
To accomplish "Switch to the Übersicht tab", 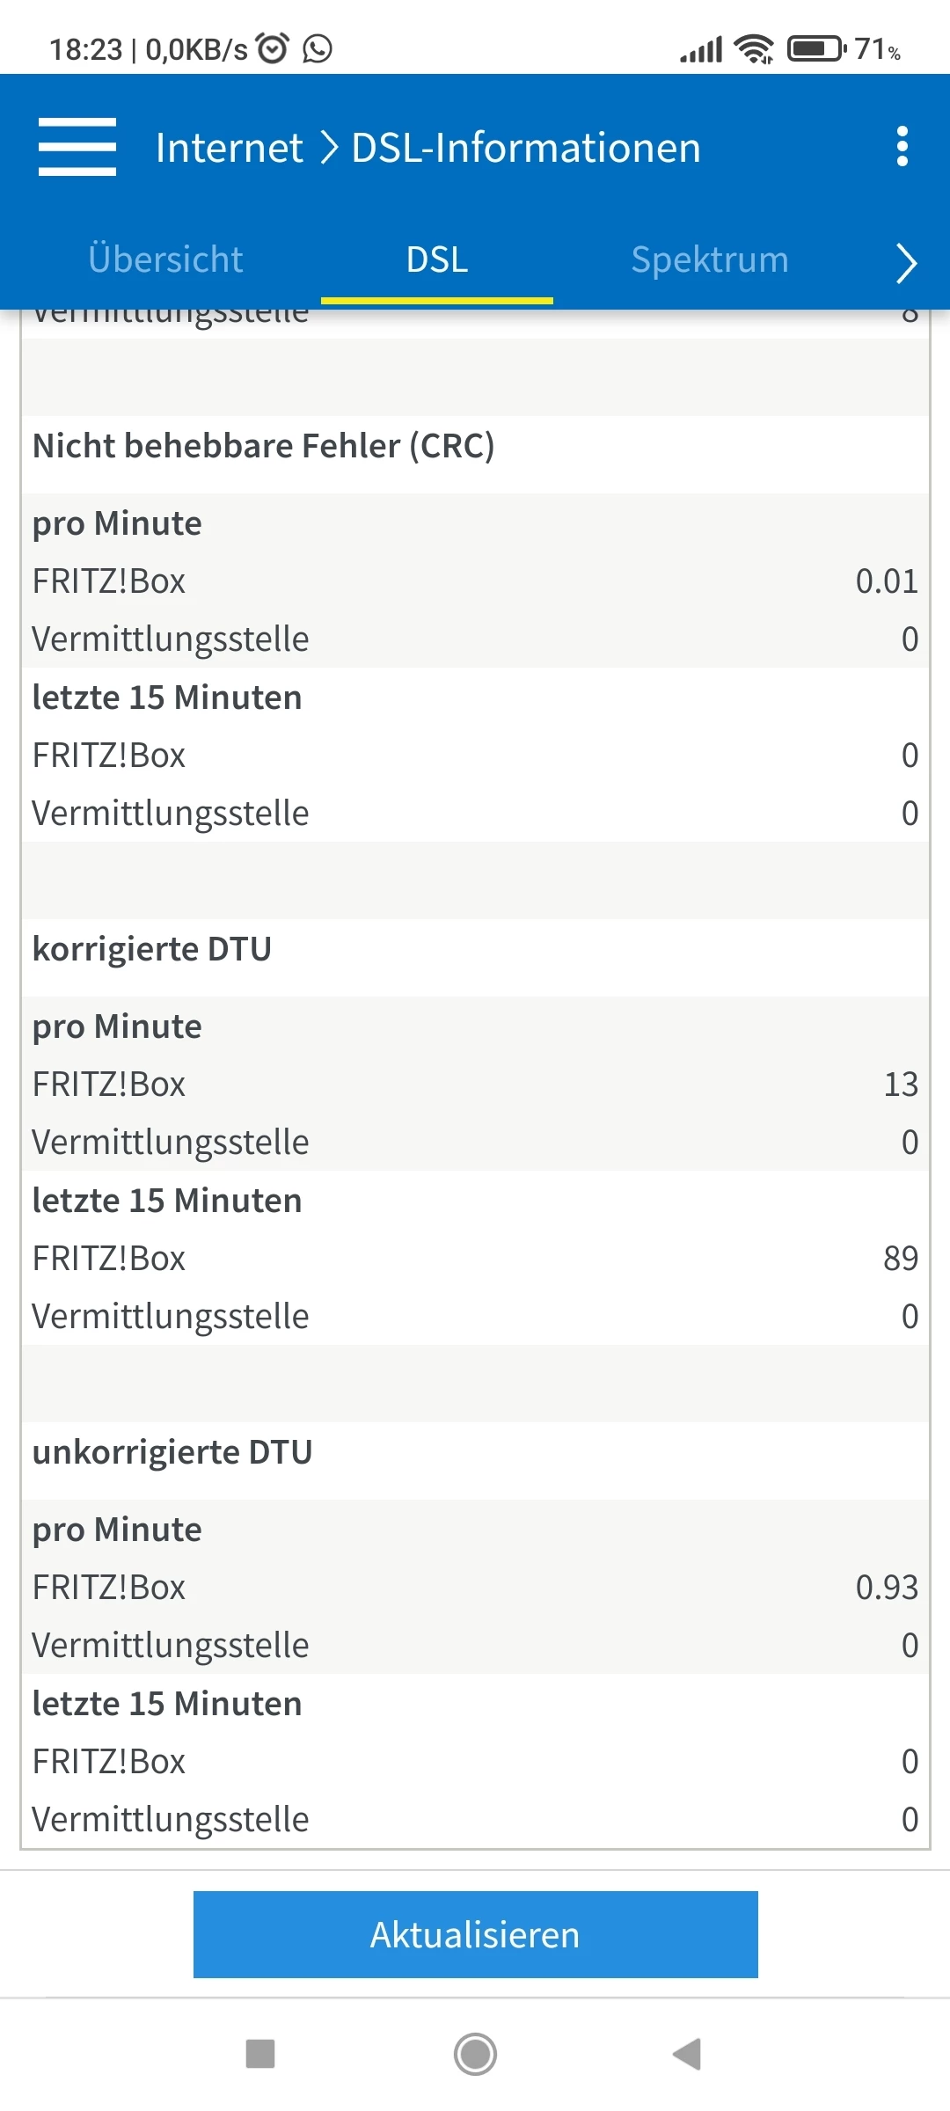I will coord(165,260).
